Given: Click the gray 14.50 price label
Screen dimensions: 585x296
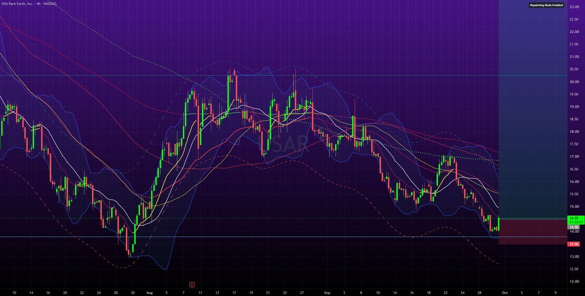Looking at the screenshot, I should 573,227.
